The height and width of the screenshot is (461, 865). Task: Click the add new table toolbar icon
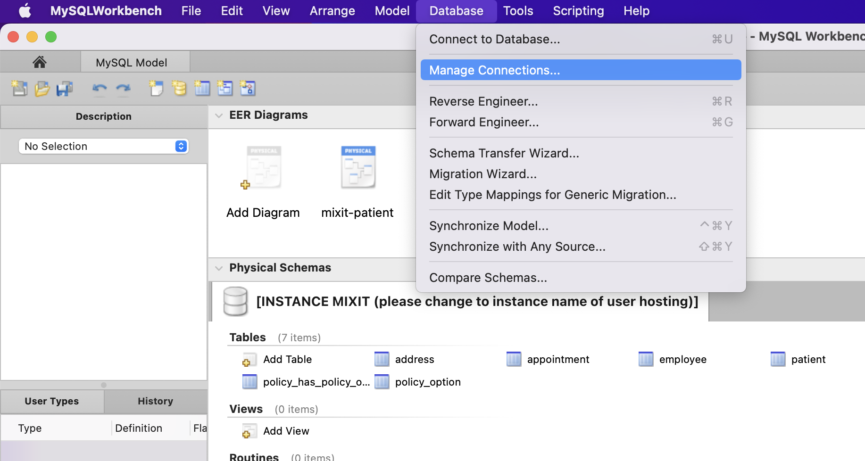[202, 88]
